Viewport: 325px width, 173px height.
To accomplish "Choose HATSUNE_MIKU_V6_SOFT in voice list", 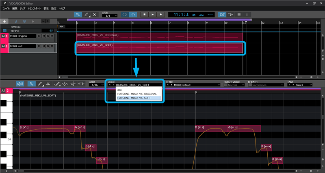I will [139, 98].
